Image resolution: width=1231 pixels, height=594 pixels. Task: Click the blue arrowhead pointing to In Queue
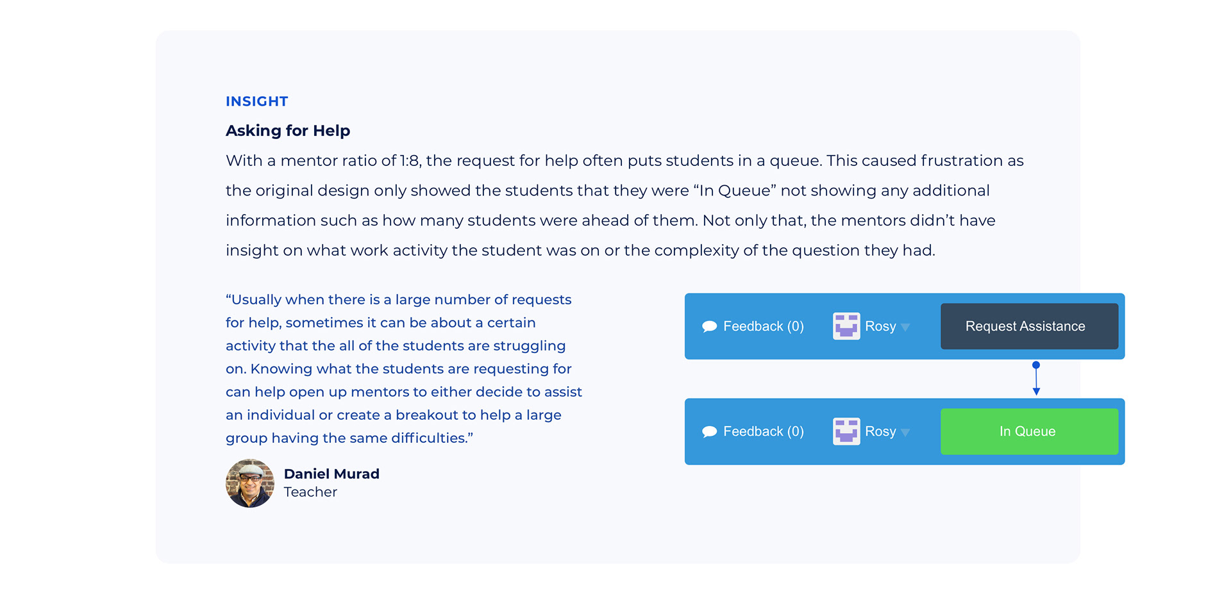pos(1036,391)
